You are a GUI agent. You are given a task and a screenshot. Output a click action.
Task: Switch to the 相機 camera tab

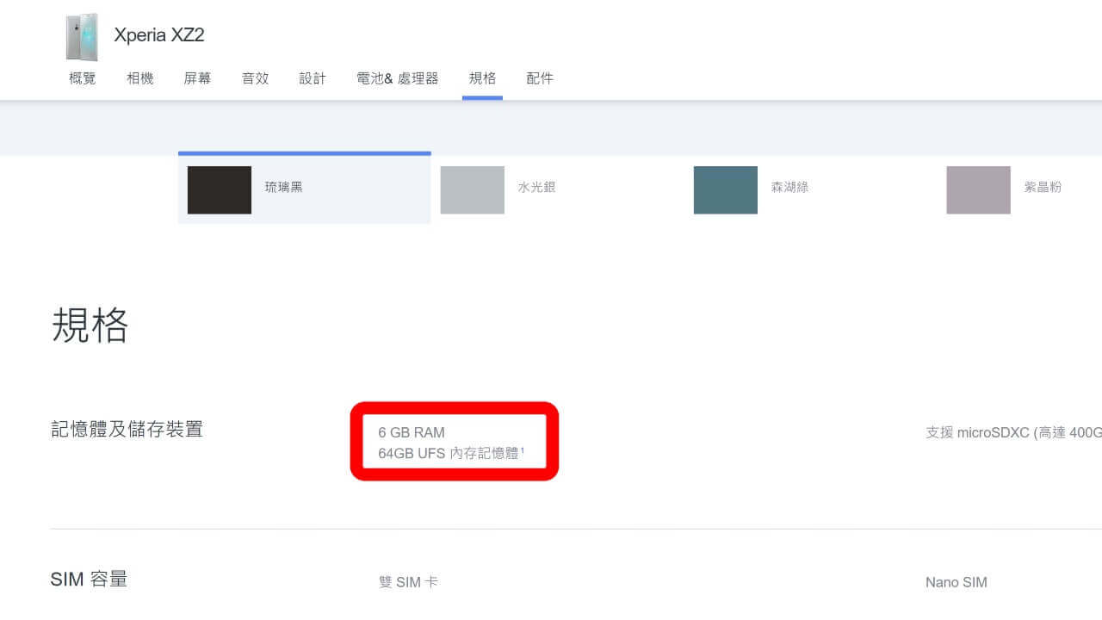pyautogui.click(x=140, y=78)
